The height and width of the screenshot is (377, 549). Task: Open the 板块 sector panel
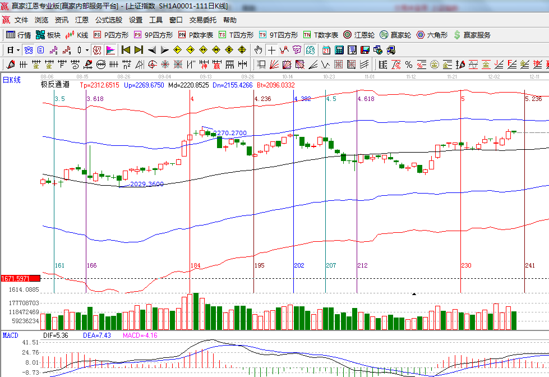48,35
